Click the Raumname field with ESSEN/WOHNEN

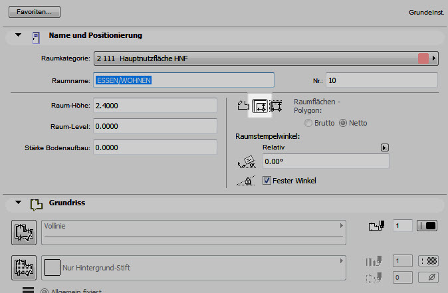point(183,80)
